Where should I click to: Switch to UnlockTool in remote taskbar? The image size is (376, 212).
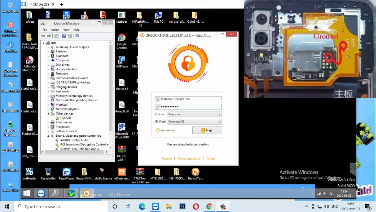(86, 193)
